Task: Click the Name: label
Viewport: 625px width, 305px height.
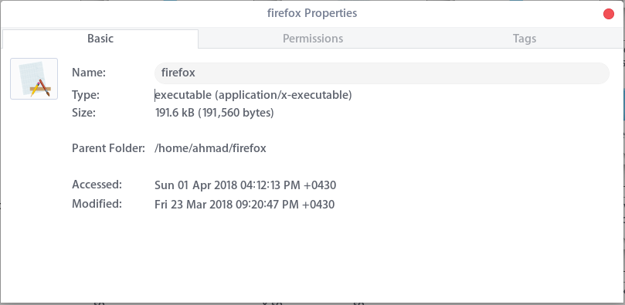Action: point(89,73)
